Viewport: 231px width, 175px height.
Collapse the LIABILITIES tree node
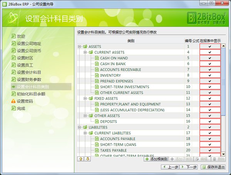(x=79, y=127)
